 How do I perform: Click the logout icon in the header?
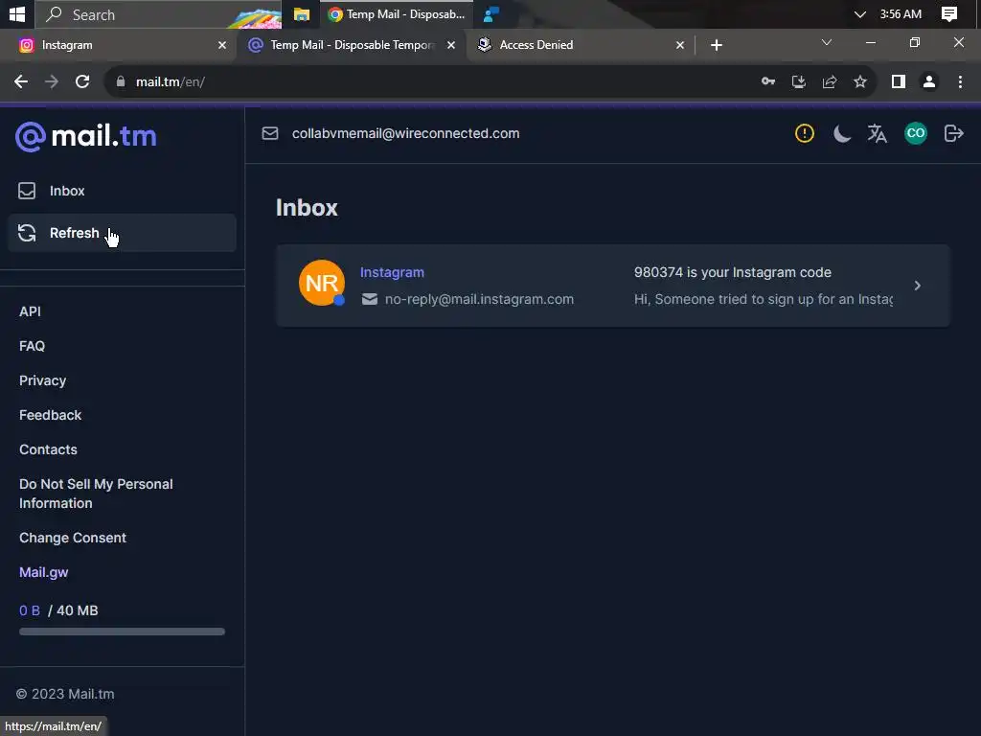pyautogui.click(x=953, y=133)
